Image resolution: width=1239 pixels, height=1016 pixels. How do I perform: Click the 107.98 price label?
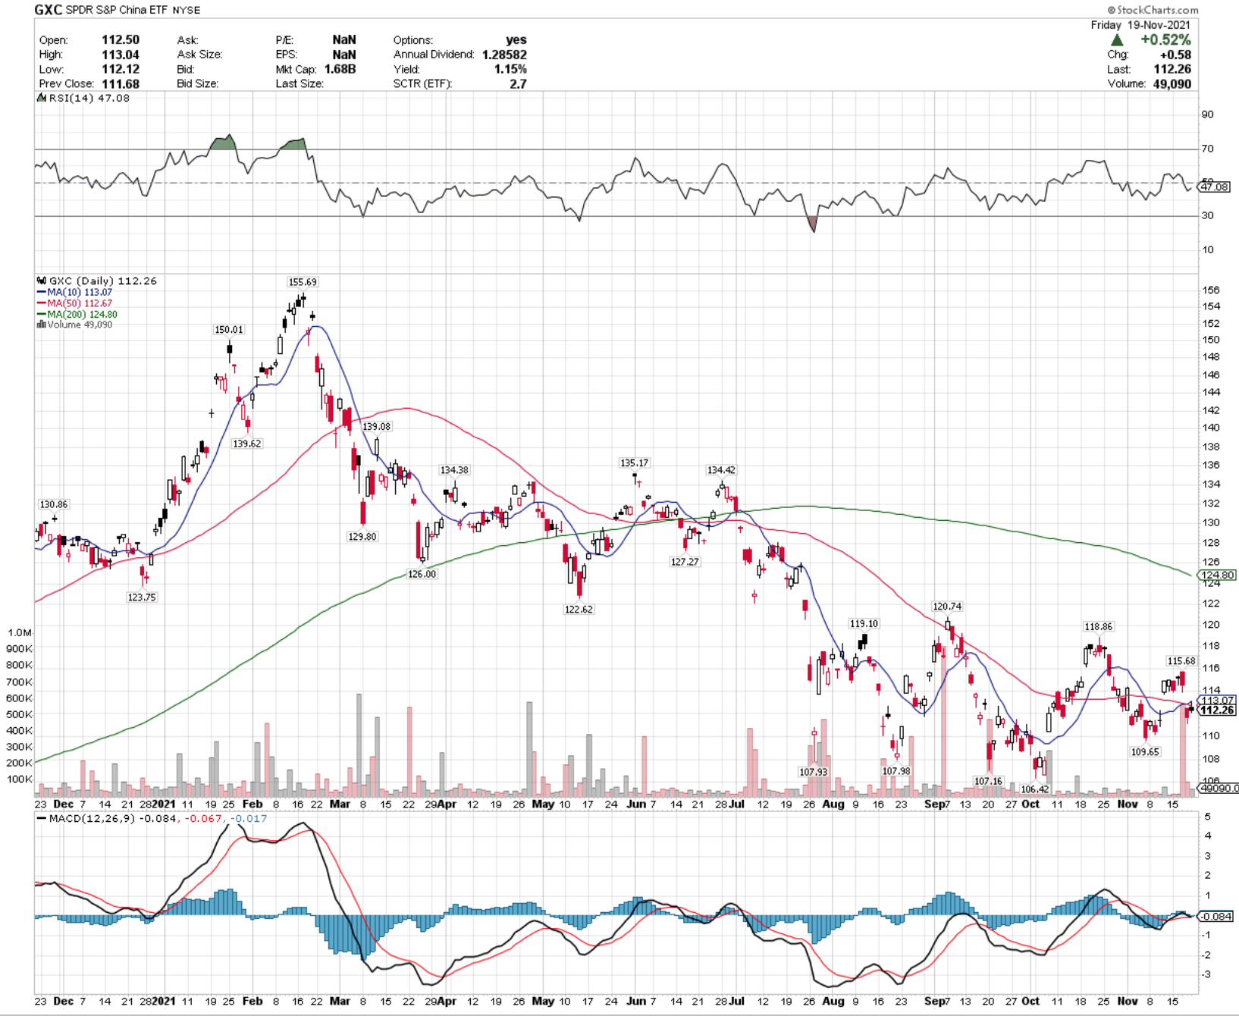click(896, 771)
